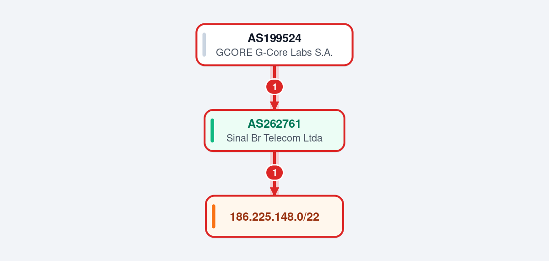Select the 186.225.148.0/22 prefix text

pos(274,217)
